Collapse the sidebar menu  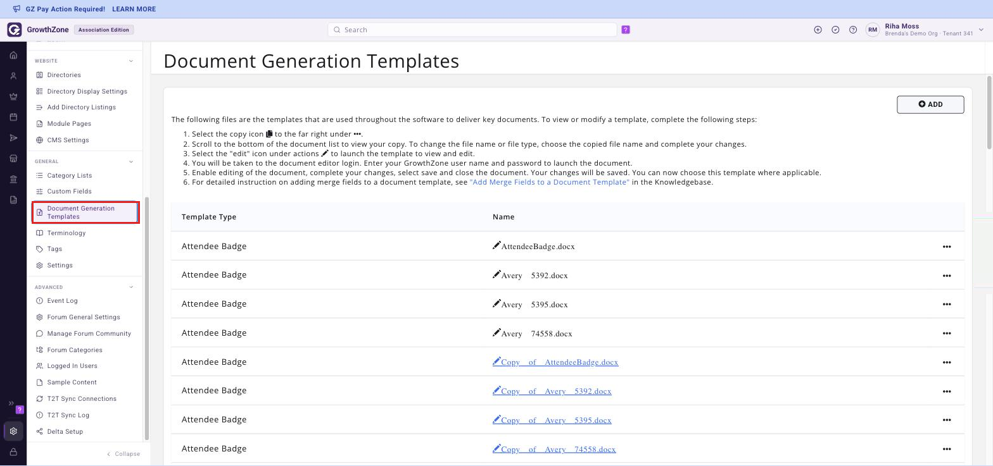(x=123, y=454)
